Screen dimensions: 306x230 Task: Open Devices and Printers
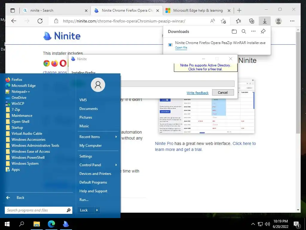[x=95, y=174]
